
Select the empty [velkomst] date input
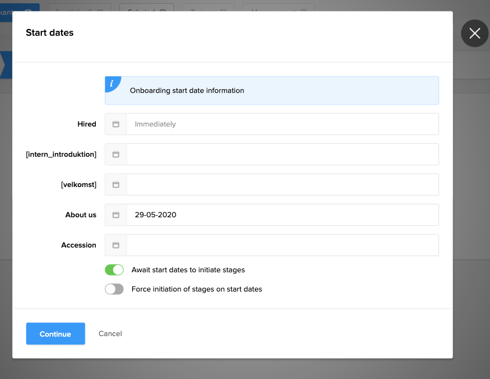click(x=282, y=185)
